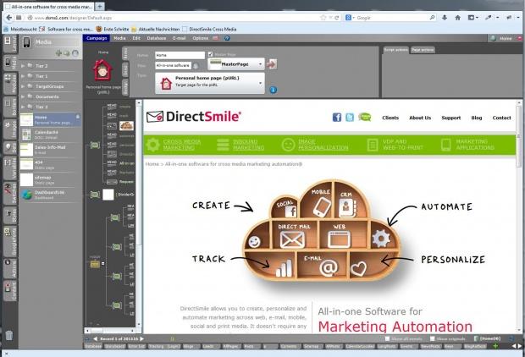Click the green plus add media icon
Screen dimensions: 525x357
58,52
